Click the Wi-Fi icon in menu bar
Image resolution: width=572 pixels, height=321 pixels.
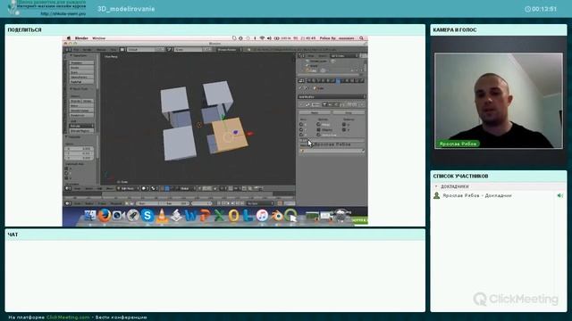[x=262, y=38]
